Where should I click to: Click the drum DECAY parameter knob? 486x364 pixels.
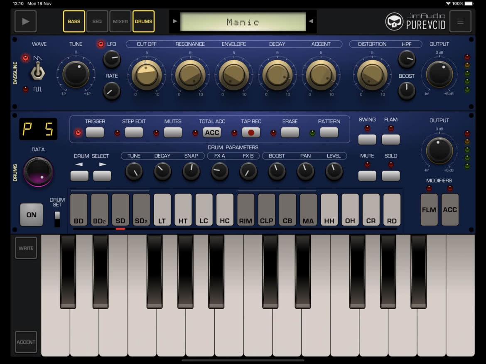162,172
